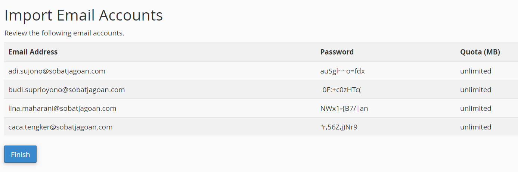
Task: Click password "r,56Z,j)Nr9 for caca
Action: click(339, 127)
